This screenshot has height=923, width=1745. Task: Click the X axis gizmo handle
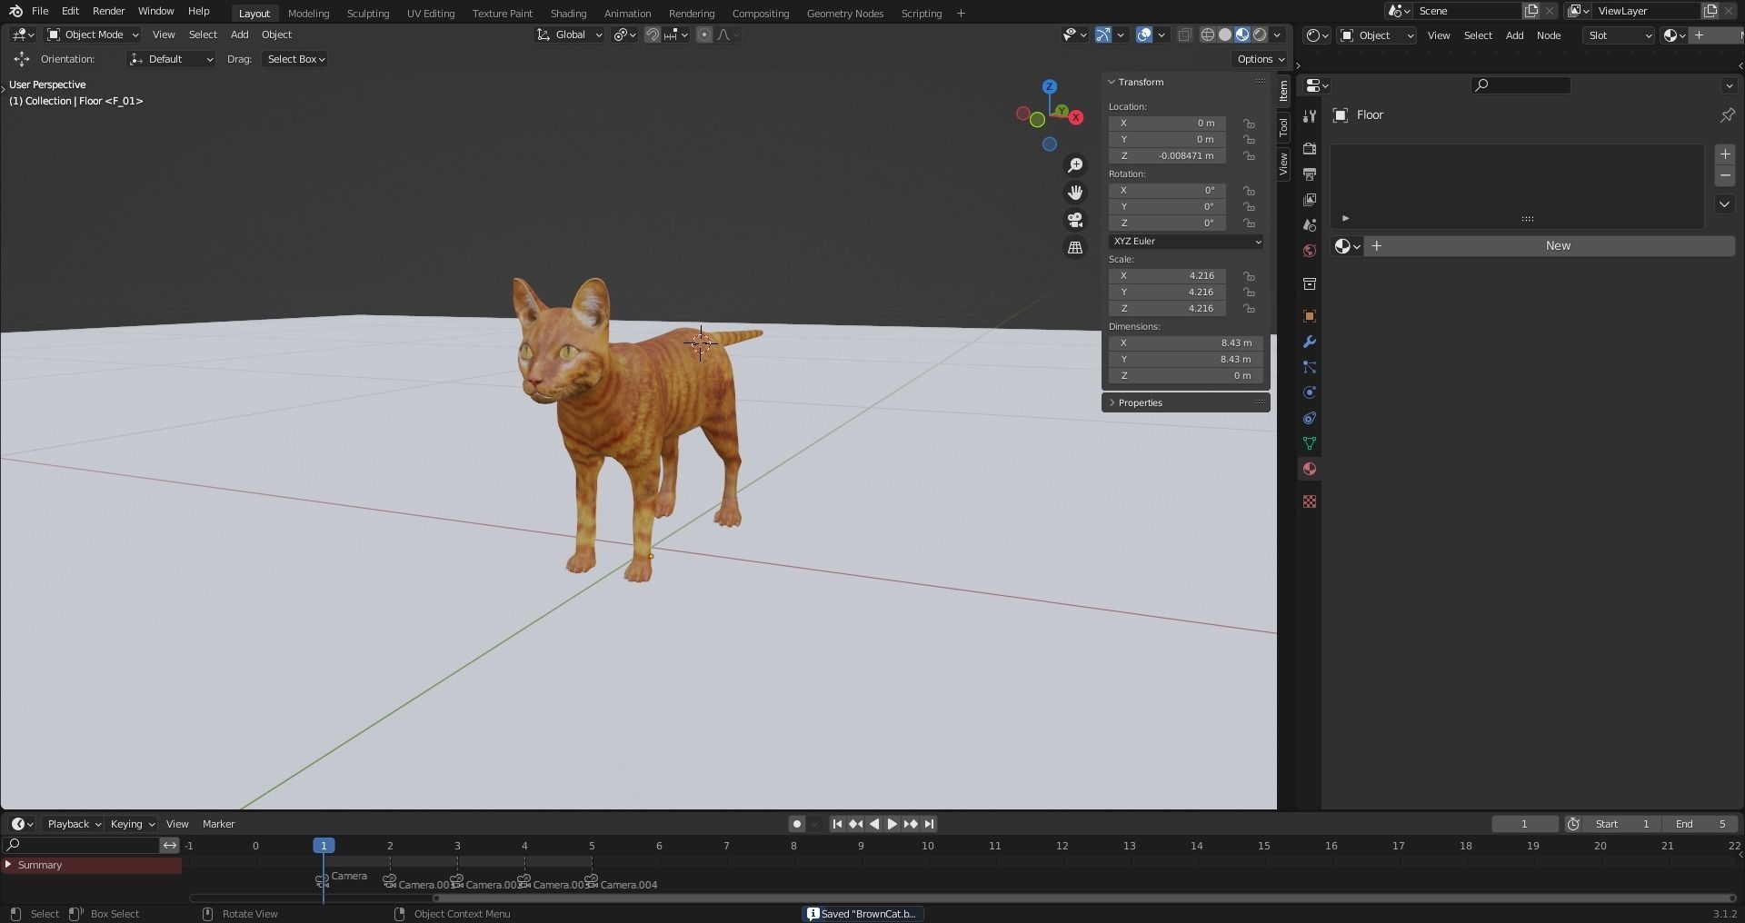pos(1076,117)
